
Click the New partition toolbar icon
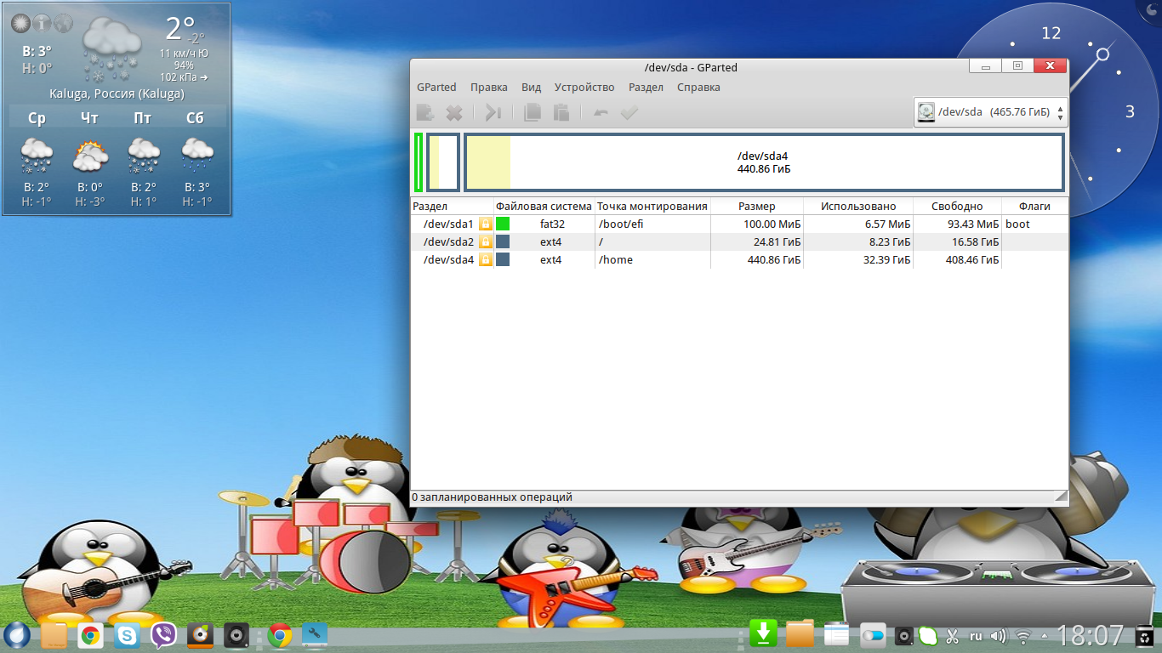point(425,112)
